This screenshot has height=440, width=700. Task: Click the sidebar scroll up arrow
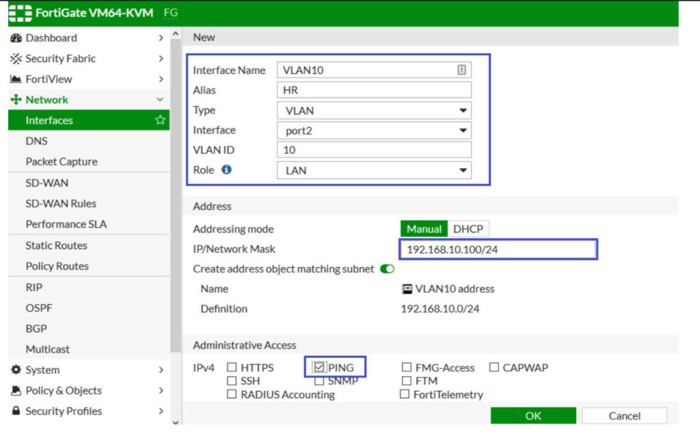pos(176,34)
